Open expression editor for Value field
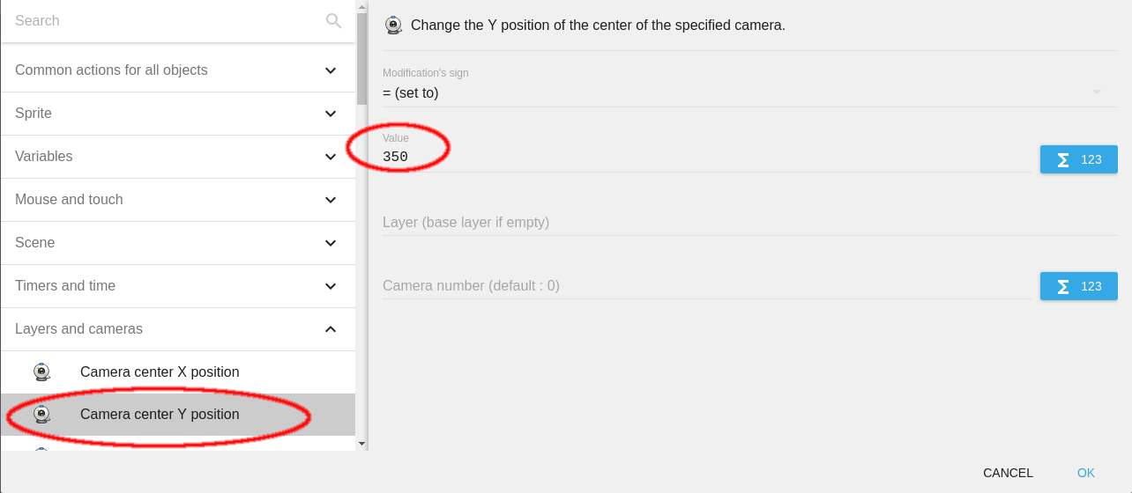The image size is (1132, 493). 1078,159
